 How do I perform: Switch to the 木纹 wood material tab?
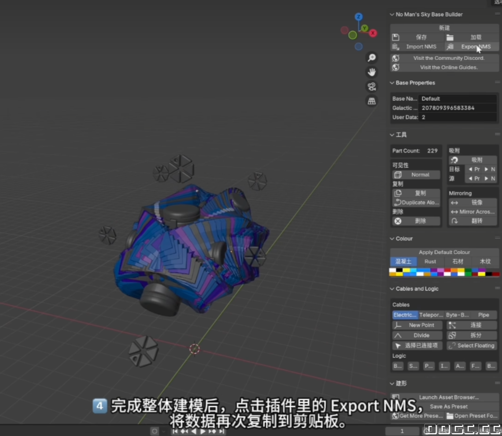pos(485,262)
